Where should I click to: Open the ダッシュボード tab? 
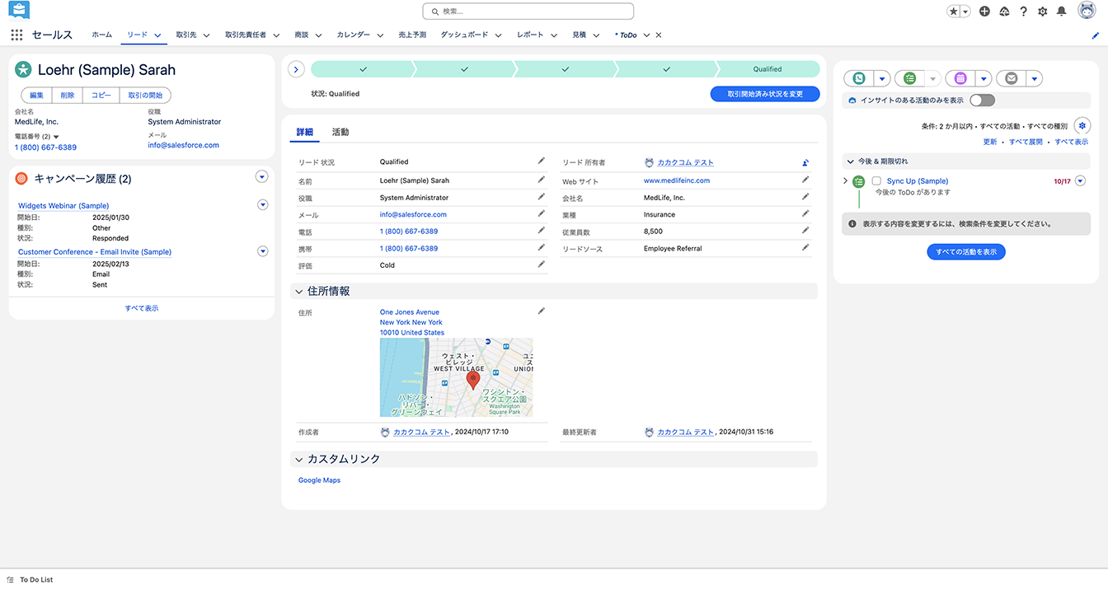pyautogui.click(x=464, y=35)
